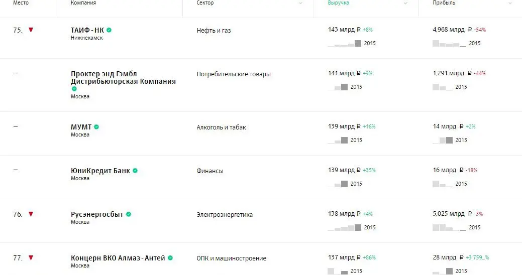522x275 pixels.
Task: Click verified badge next to Концерн ВКО Алмаз-Антей
Action: point(170,258)
